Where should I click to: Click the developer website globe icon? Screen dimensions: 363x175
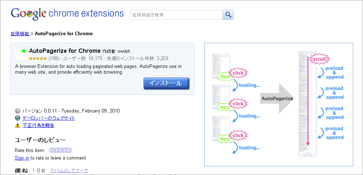pos(18,118)
